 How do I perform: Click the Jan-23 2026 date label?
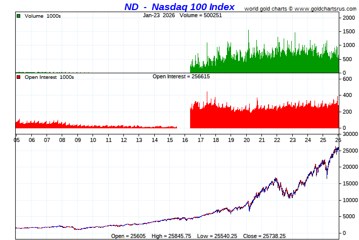tap(156, 15)
